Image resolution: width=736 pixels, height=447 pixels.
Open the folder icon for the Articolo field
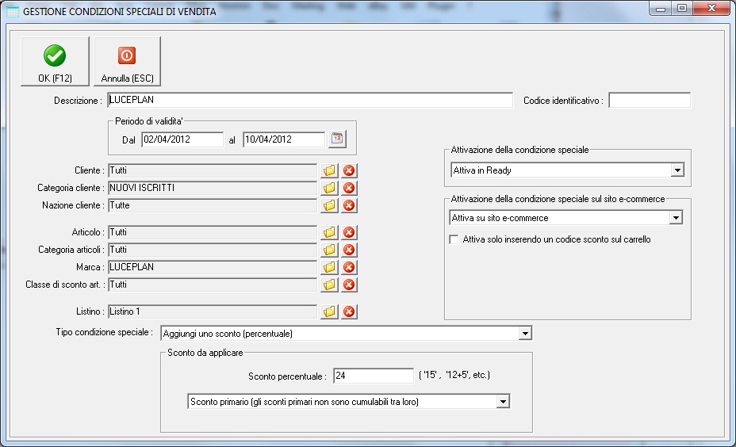[329, 232]
